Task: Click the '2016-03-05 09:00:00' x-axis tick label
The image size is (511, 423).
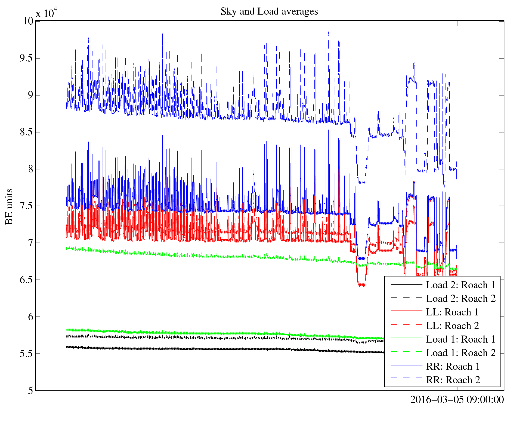Action: pyautogui.click(x=457, y=400)
